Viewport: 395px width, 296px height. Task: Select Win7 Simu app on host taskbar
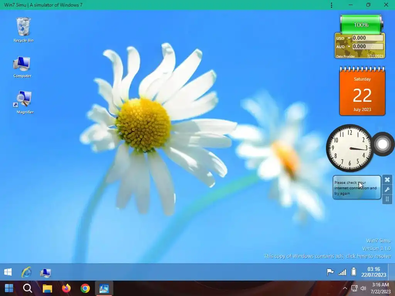(x=104, y=288)
